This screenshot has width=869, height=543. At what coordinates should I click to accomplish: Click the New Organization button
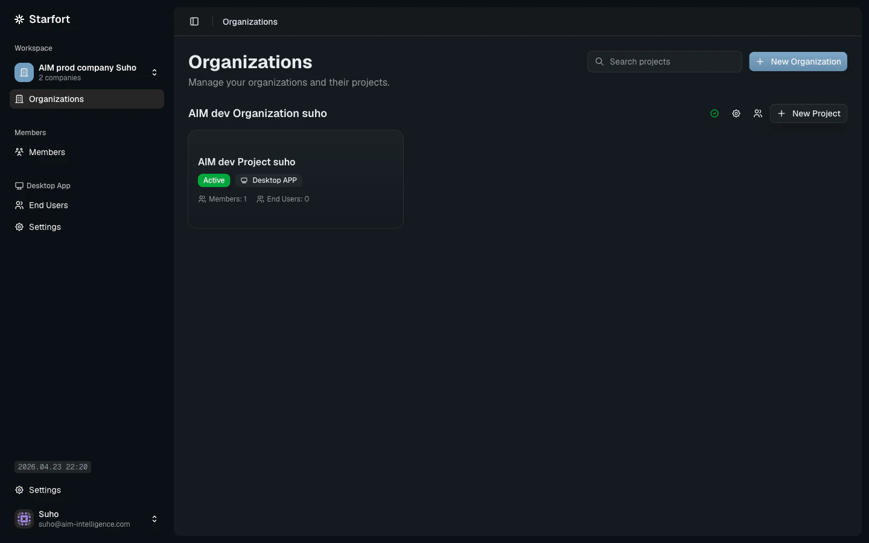tap(798, 62)
